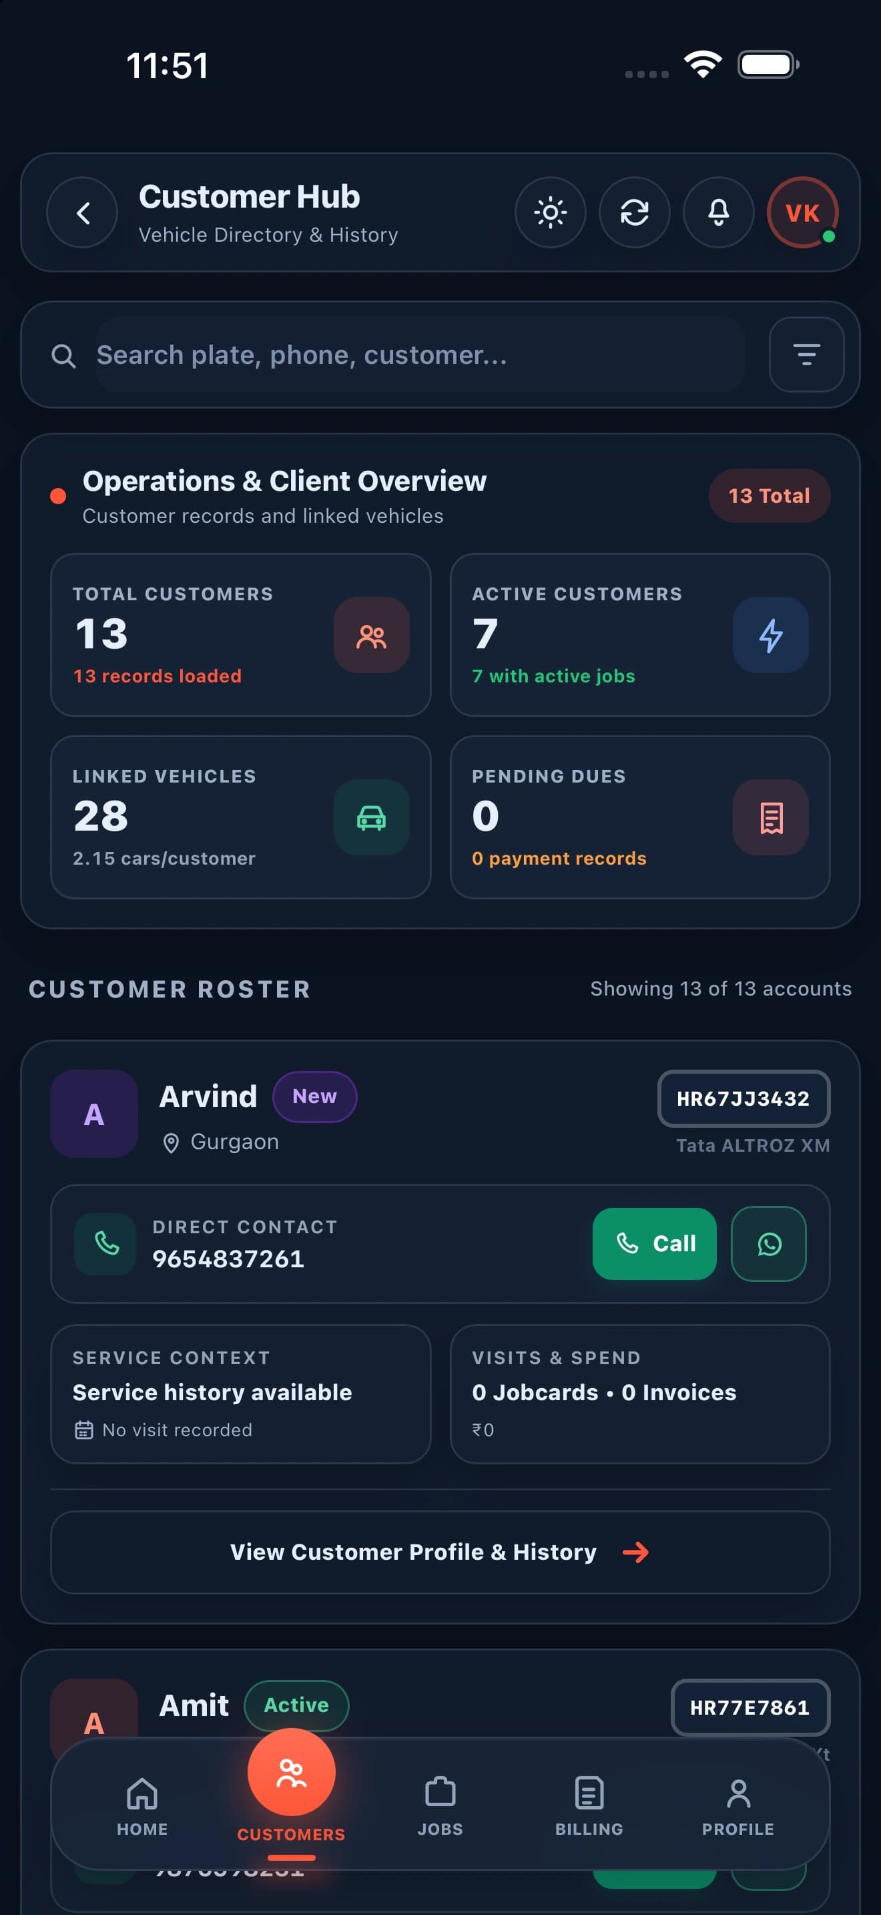
Task: View Customer Profile & History for Arvind
Action: (x=440, y=1552)
